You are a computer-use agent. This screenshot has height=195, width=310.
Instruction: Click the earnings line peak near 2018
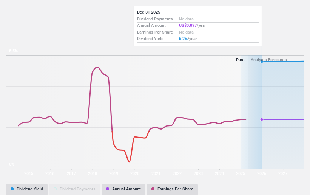(x=97, y=67)
